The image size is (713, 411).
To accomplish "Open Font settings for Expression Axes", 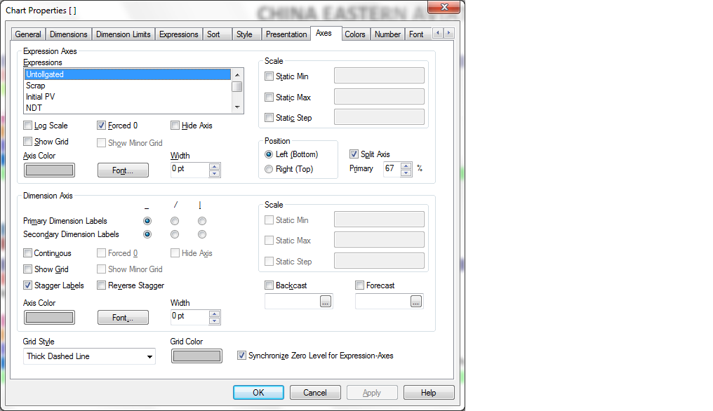I will pos(123,170).
